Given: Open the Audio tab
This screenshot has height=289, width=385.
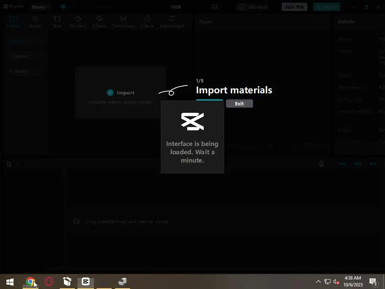Looking at the screenshot, I should click(x=35, y=22).
